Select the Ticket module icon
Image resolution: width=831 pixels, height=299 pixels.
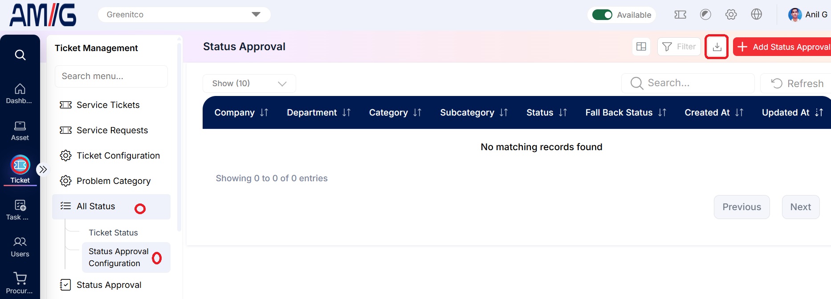click(x=20, y=165)
